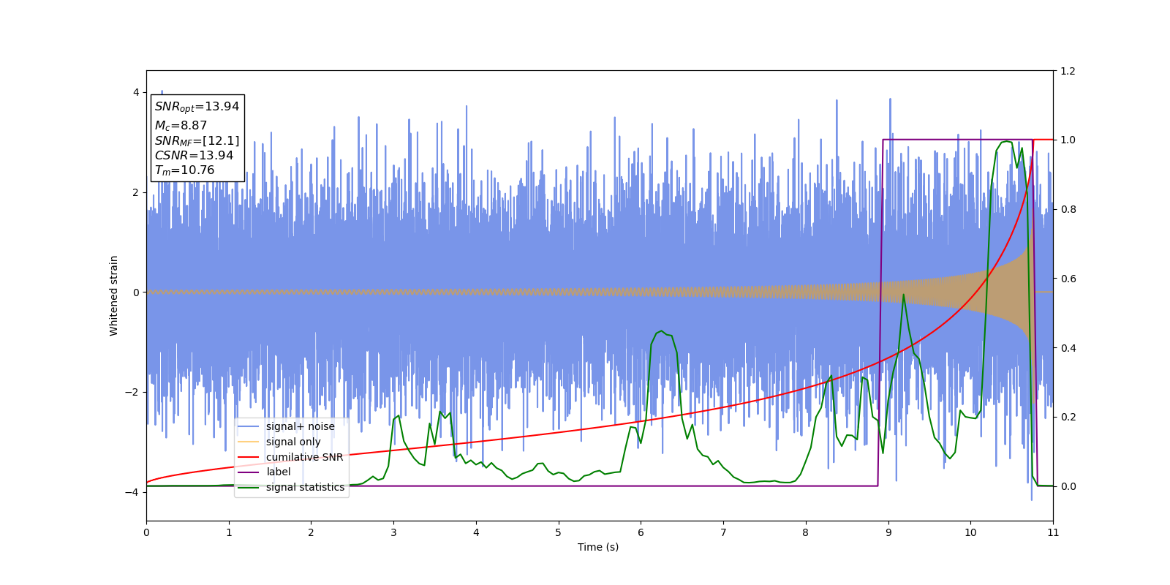Click right y-axis tick label 1.2

pos(1068,71)
